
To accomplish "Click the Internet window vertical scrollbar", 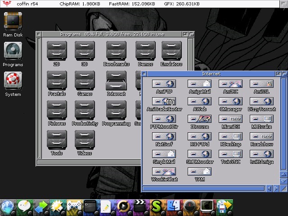I will [x=283, y=124].
